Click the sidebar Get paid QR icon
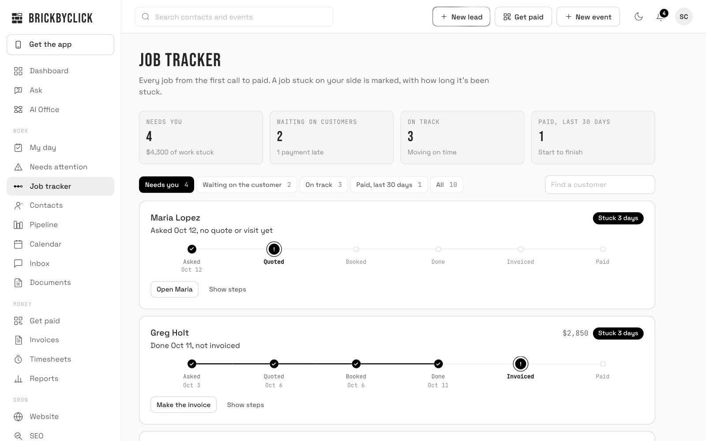Screen dimensions: 706x441 point(18,321)
